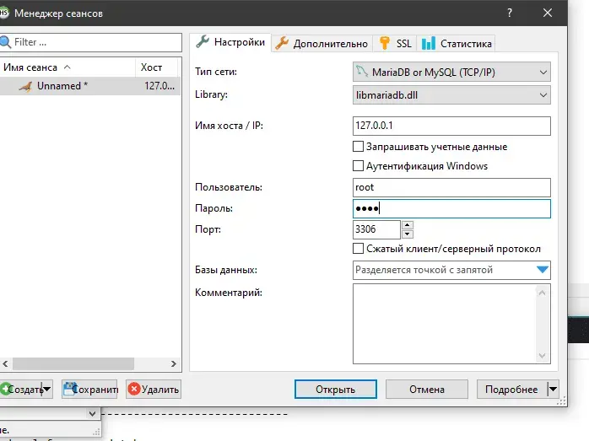Click the Отмена button

pyautogui.click(x=427, y=390)
